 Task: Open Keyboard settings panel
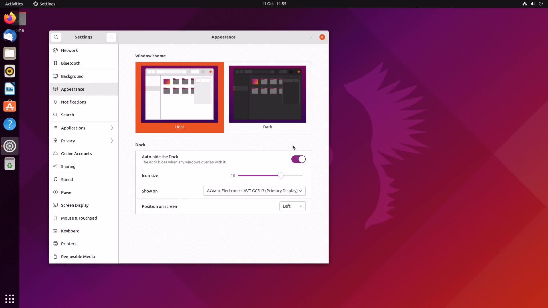(x=84, y=231)
